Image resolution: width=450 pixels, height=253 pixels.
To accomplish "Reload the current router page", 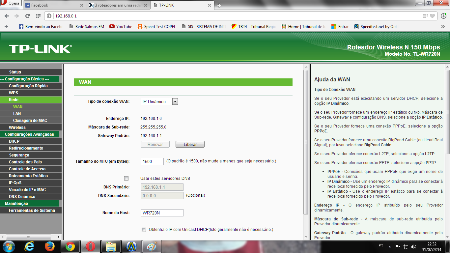I will tap(27, 16).
